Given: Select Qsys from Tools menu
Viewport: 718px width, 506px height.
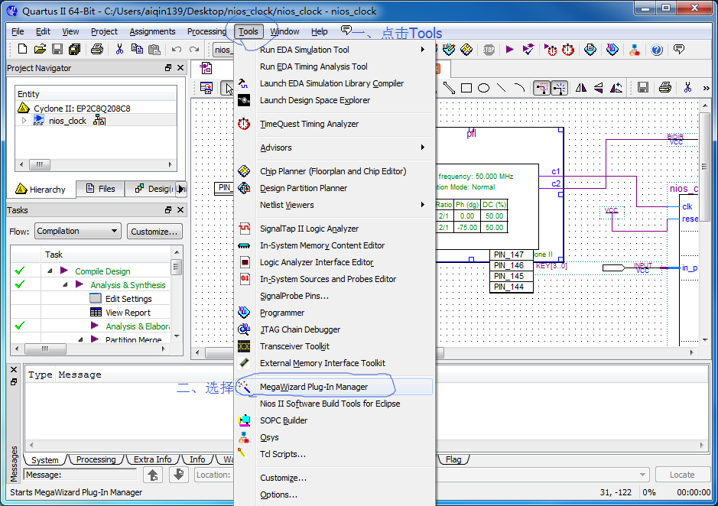Looking at the screenshot, I should (x=333, y=437).
